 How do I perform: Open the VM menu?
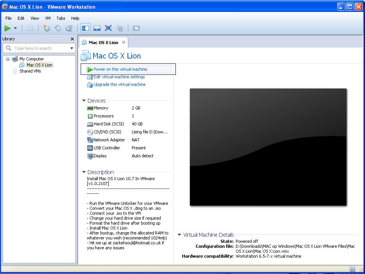click(48, 18)
